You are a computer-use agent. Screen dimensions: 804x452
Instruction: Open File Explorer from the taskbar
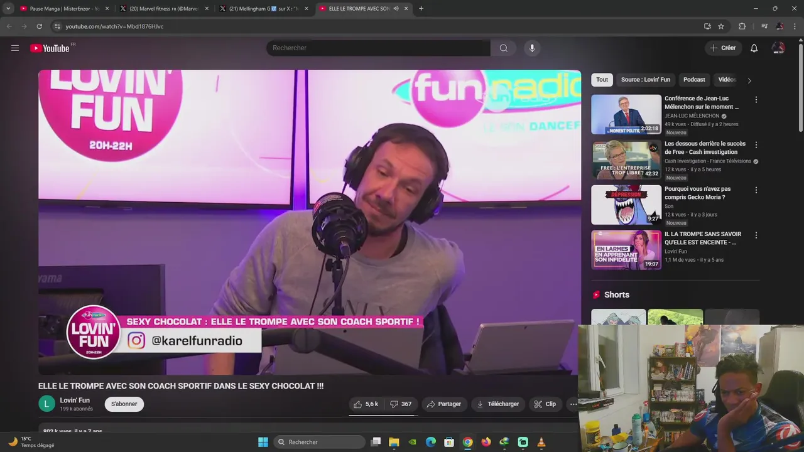394,442
